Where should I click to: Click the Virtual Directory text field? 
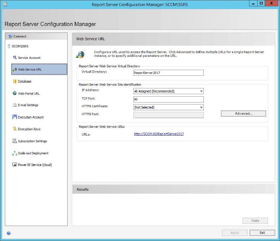point(168,73)
